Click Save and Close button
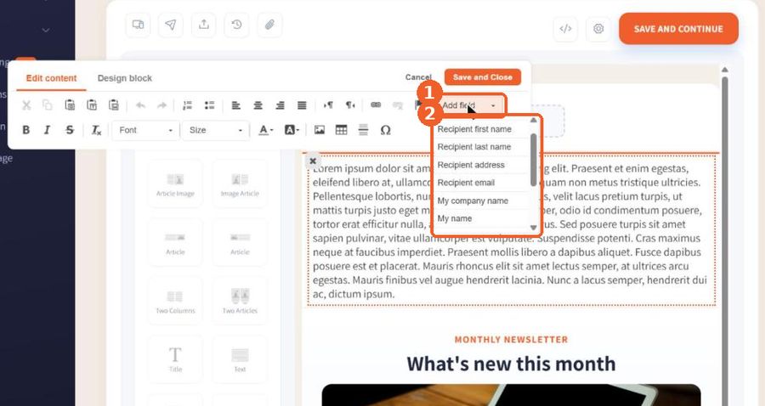 click(483, 77)
